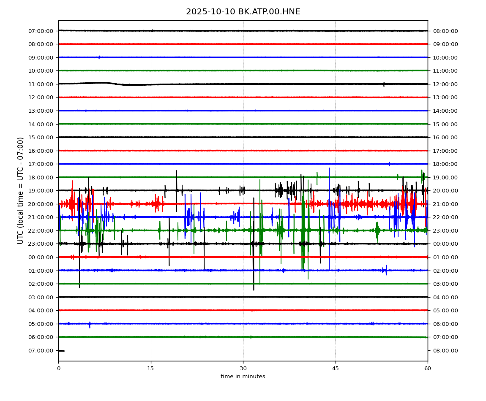The height and width of the screenshot is (401, 486).
Task: Click the vertical "UTC (local time = UTC - 07:00)" axis label
Action: point(21,190)
